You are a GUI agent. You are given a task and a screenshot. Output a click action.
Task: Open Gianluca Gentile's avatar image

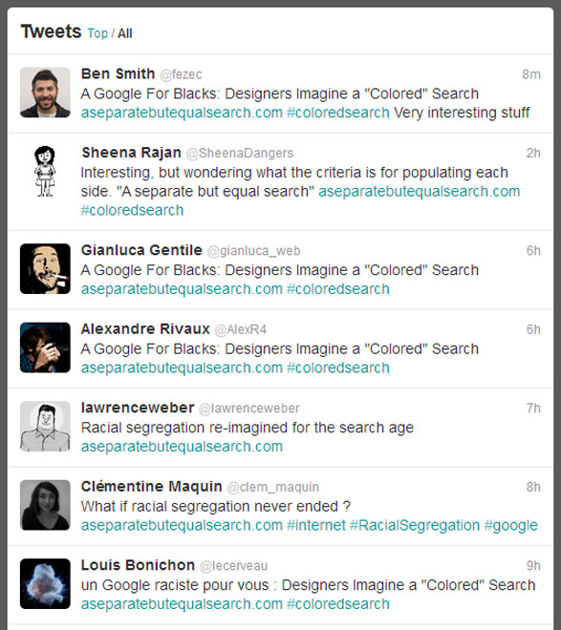click(45, 269)
